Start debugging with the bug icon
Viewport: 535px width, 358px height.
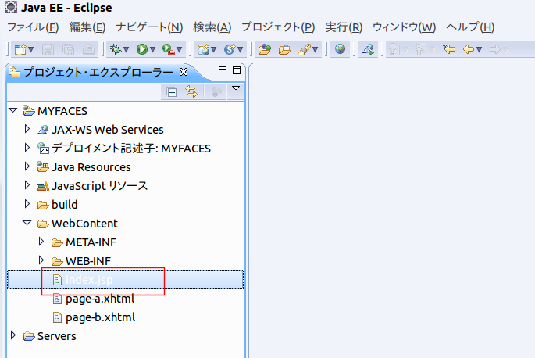click(116, 50)
